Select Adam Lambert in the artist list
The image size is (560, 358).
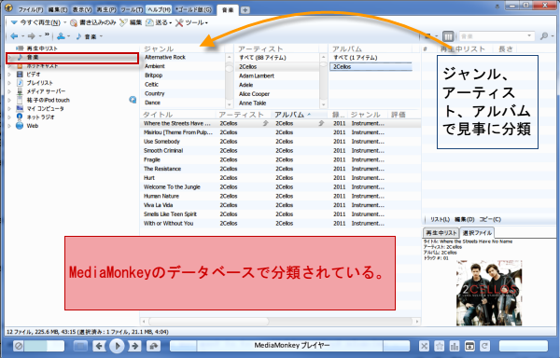pyautogui.click(x=257, y=76)
